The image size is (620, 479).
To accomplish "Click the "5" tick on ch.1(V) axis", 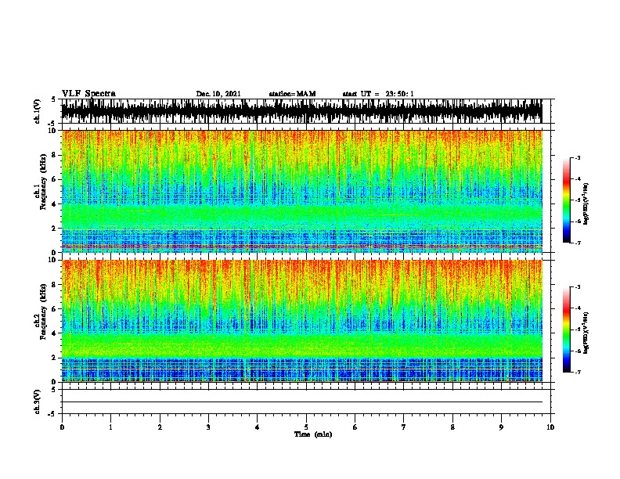I will (54, 99).
